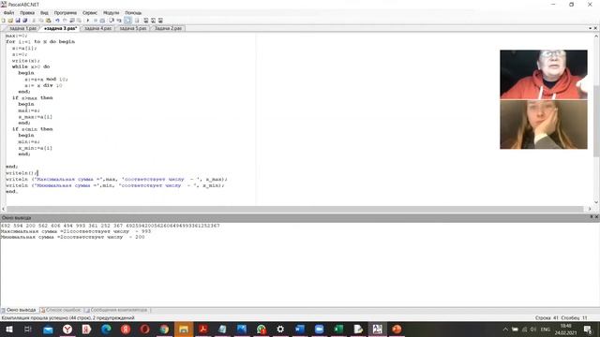Open the Mail app on taskbar
600x337 pixels.
pyautogui.click(x=48, y=329)
